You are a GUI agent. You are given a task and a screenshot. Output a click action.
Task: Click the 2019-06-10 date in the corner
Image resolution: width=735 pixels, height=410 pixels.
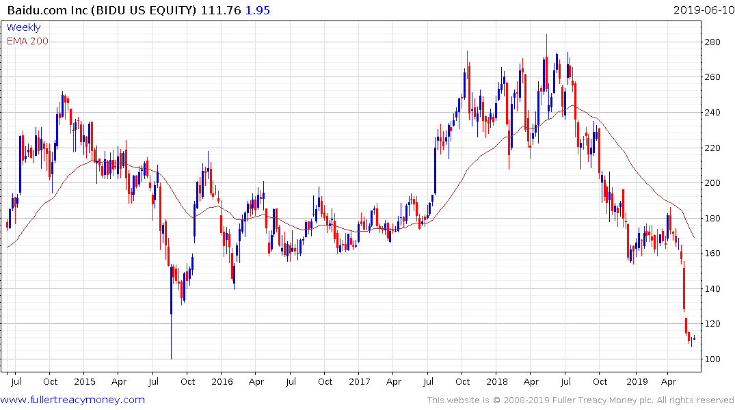tap(702, 10)
